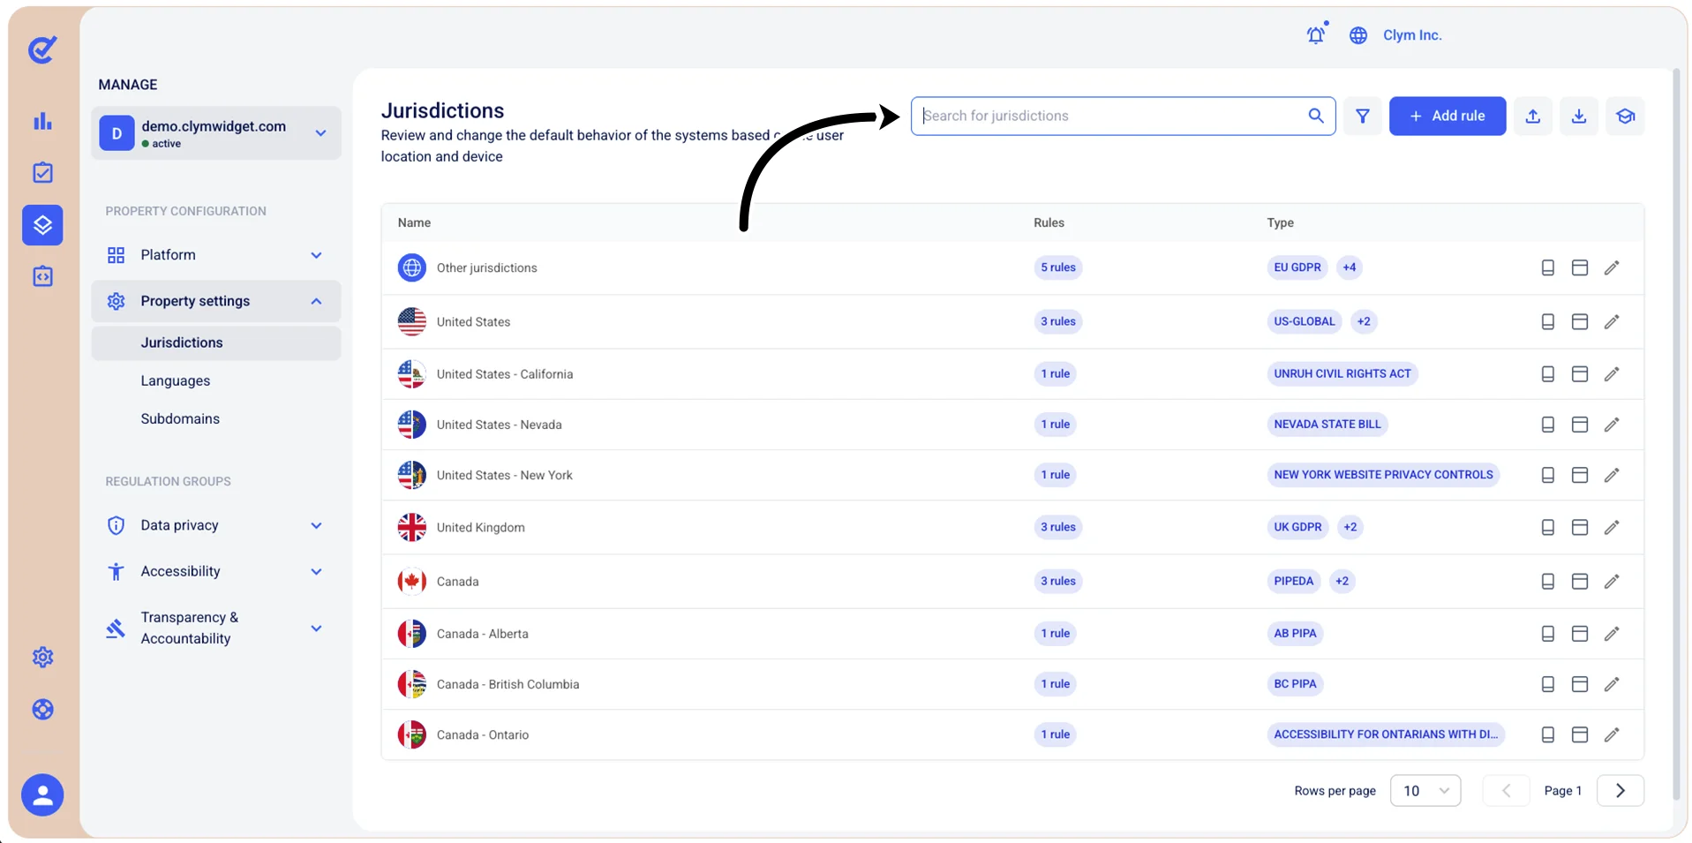Click the Clym Inc. account name

(x=1412, y=35)
